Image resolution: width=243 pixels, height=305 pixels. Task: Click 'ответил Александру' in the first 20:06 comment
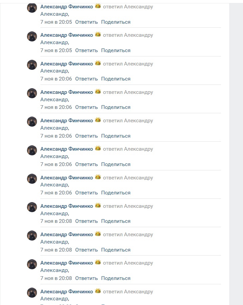(x=128, y=64)
